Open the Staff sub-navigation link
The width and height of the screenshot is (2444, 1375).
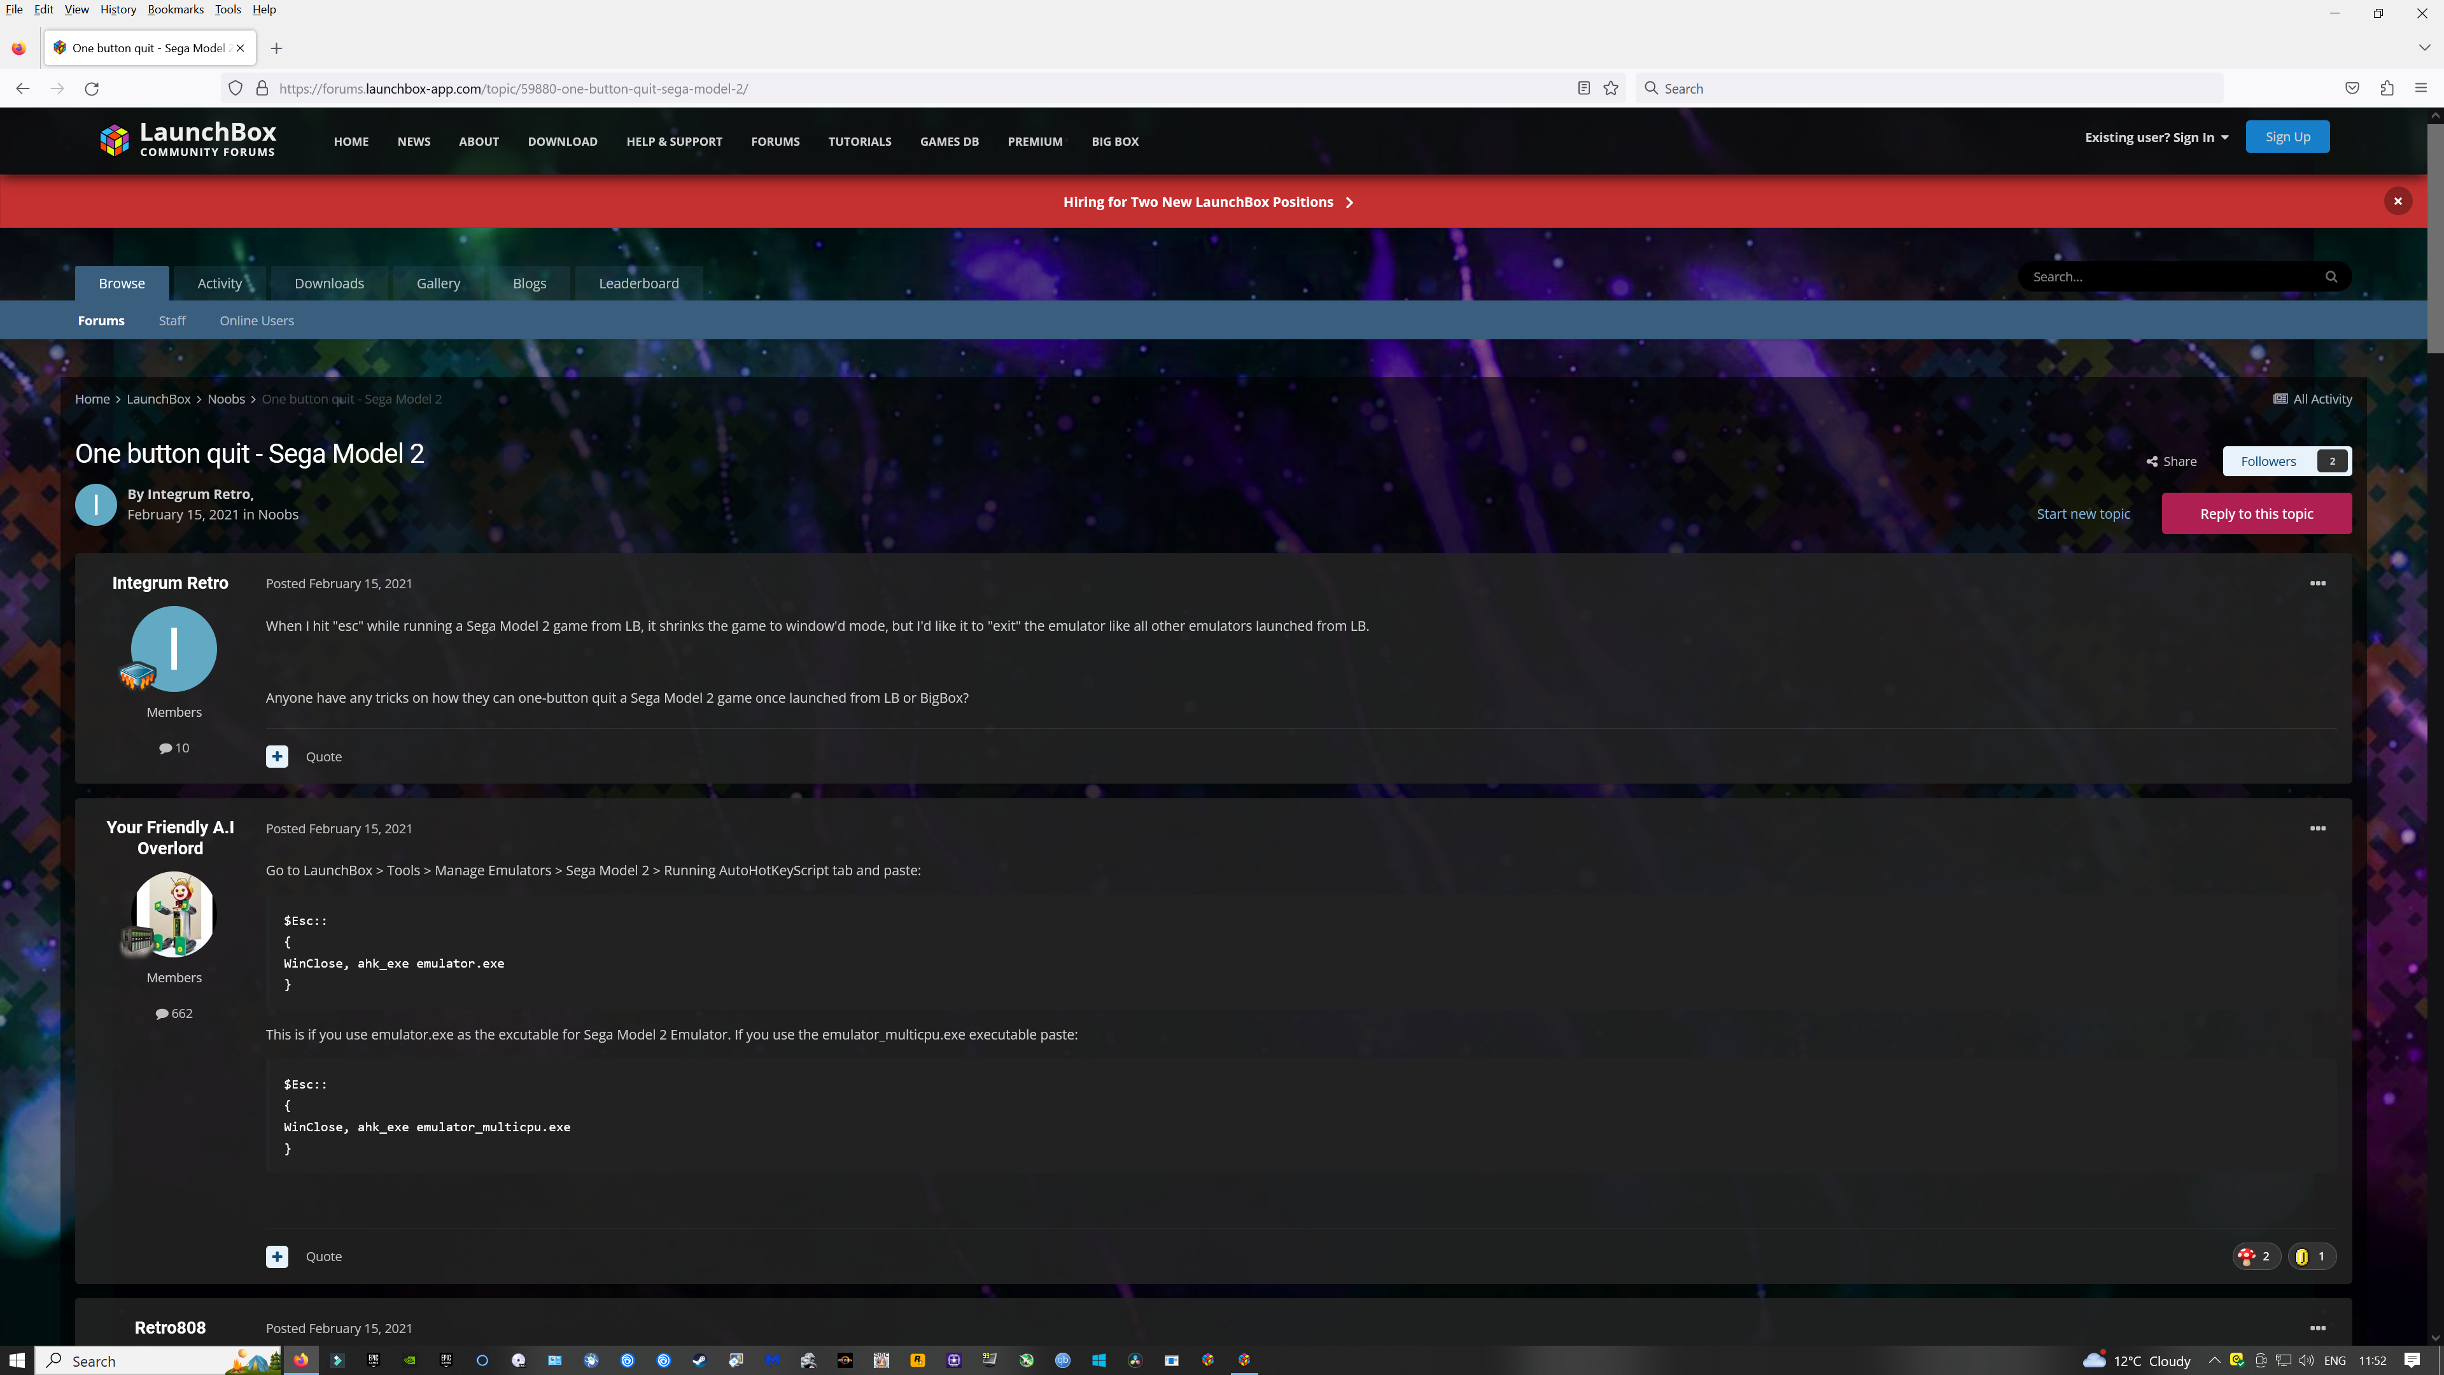tap(172, 321)
